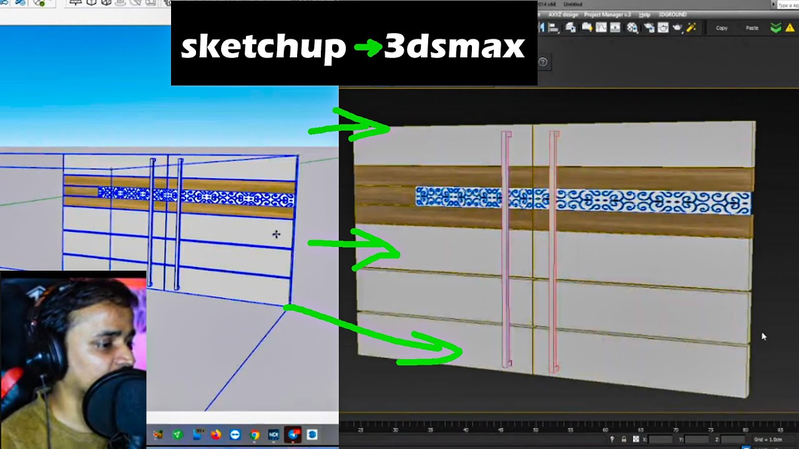
Task: Open the Material Editor checkered sphere icon
Action: [x=632, y=27]
